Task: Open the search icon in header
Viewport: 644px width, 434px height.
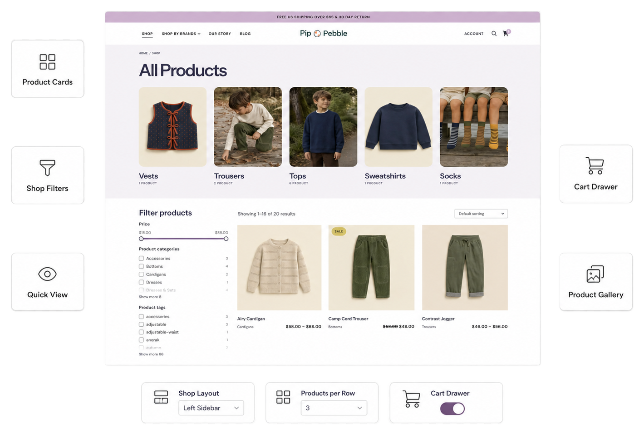Action: tap(494, 34)
